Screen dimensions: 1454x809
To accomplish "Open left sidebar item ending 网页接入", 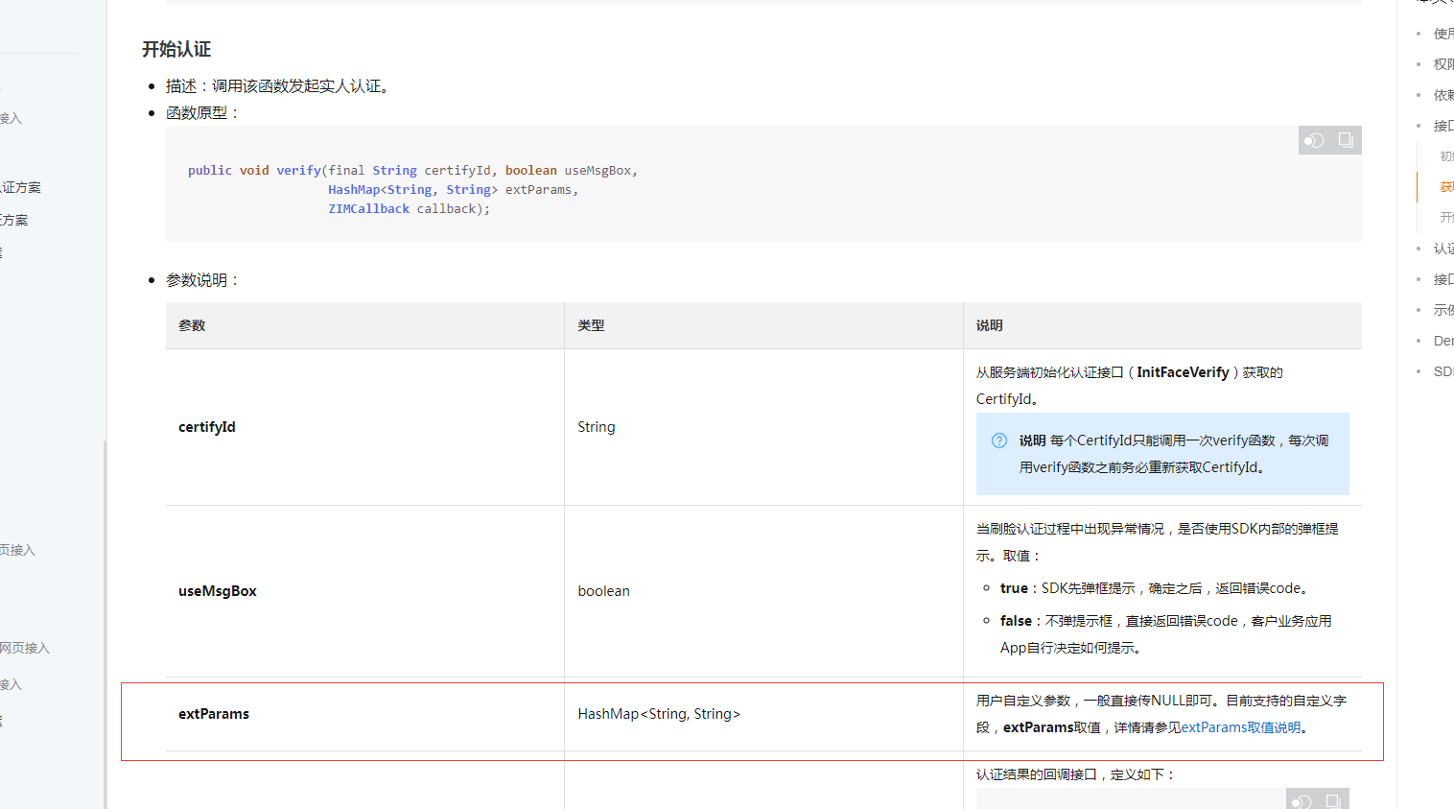I will coord(25,648).
